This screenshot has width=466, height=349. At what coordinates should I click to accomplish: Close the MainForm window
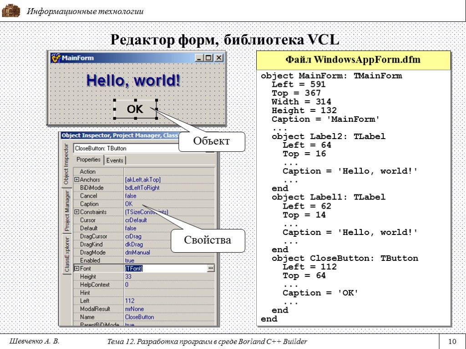tap(219, 58)
